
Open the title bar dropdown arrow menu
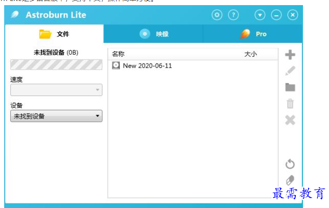[x=260, y=15]
